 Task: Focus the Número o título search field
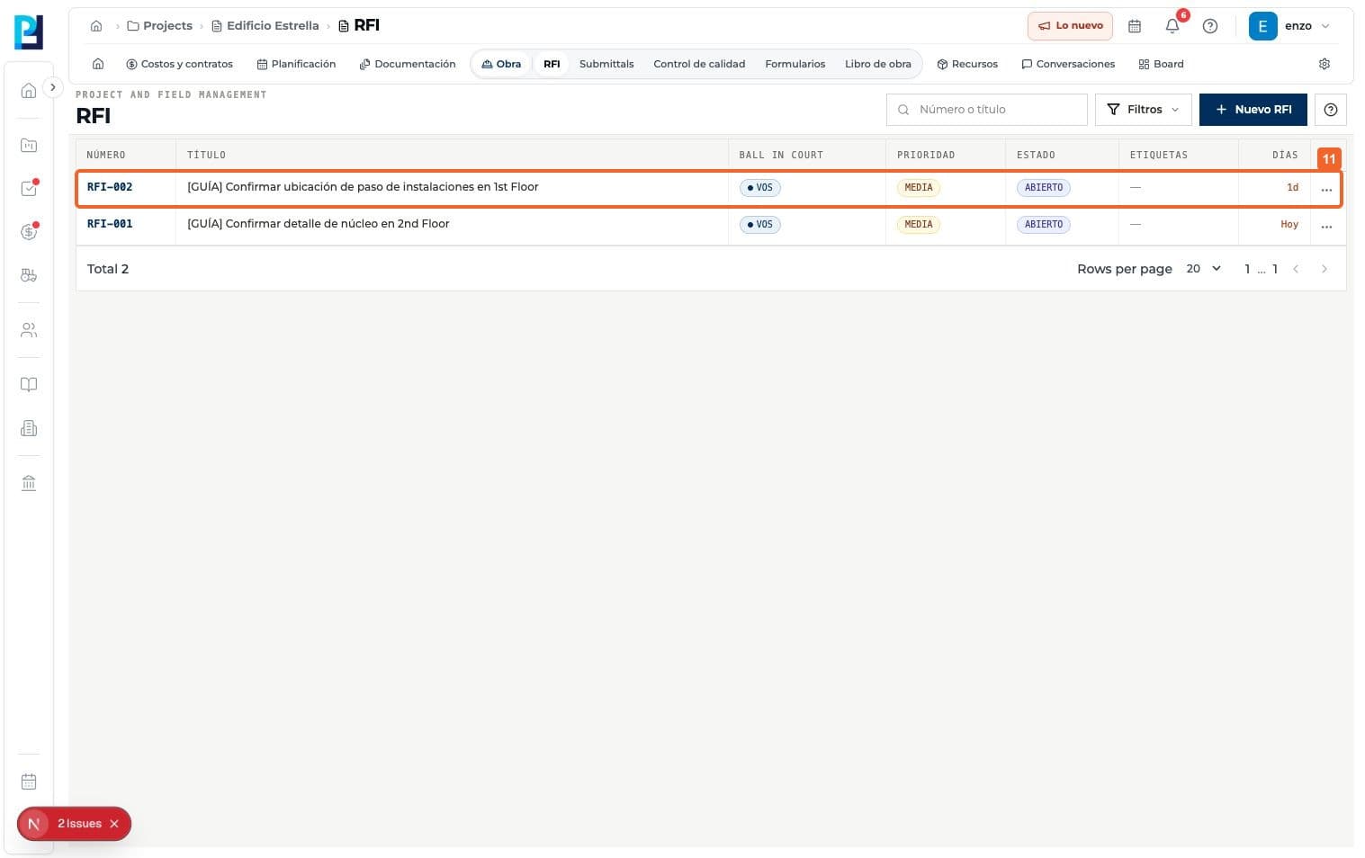coord(987,110)
